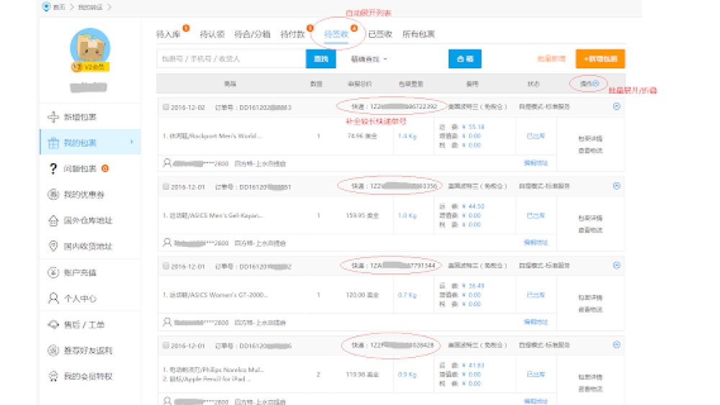The width and height of the screenshot is (720, 405).
Task: Click the orange +新增包裹 button
Action: (x=600, y=59)
